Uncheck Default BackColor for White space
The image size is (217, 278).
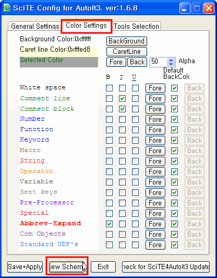pyautogui.click(x=174, y=88)
